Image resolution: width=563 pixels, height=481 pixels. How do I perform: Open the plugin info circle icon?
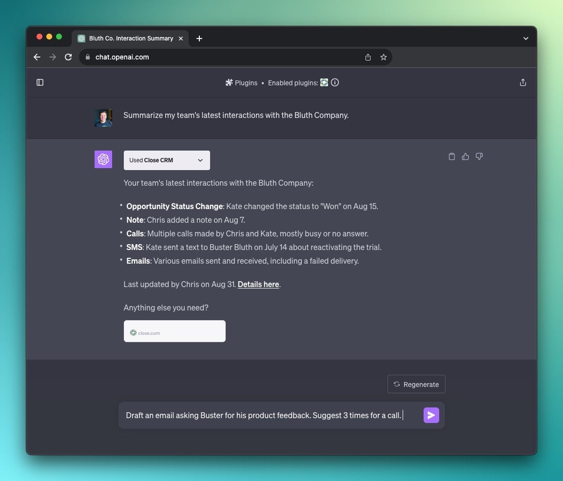tap(335, 82)
